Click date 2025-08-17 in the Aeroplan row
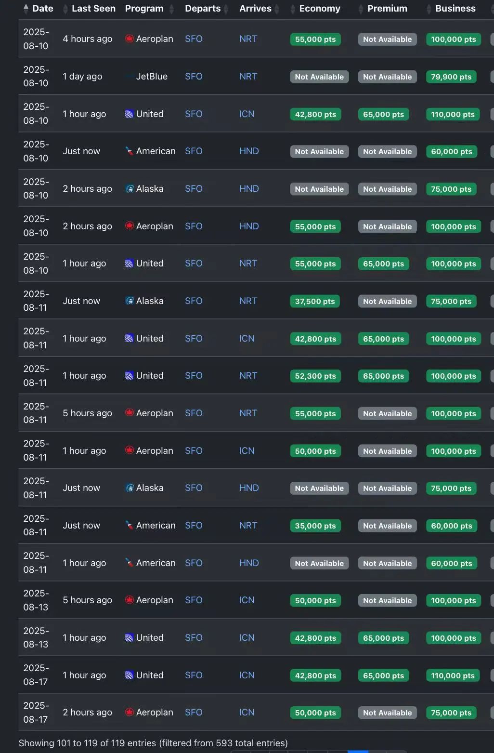 click(36, 713)
